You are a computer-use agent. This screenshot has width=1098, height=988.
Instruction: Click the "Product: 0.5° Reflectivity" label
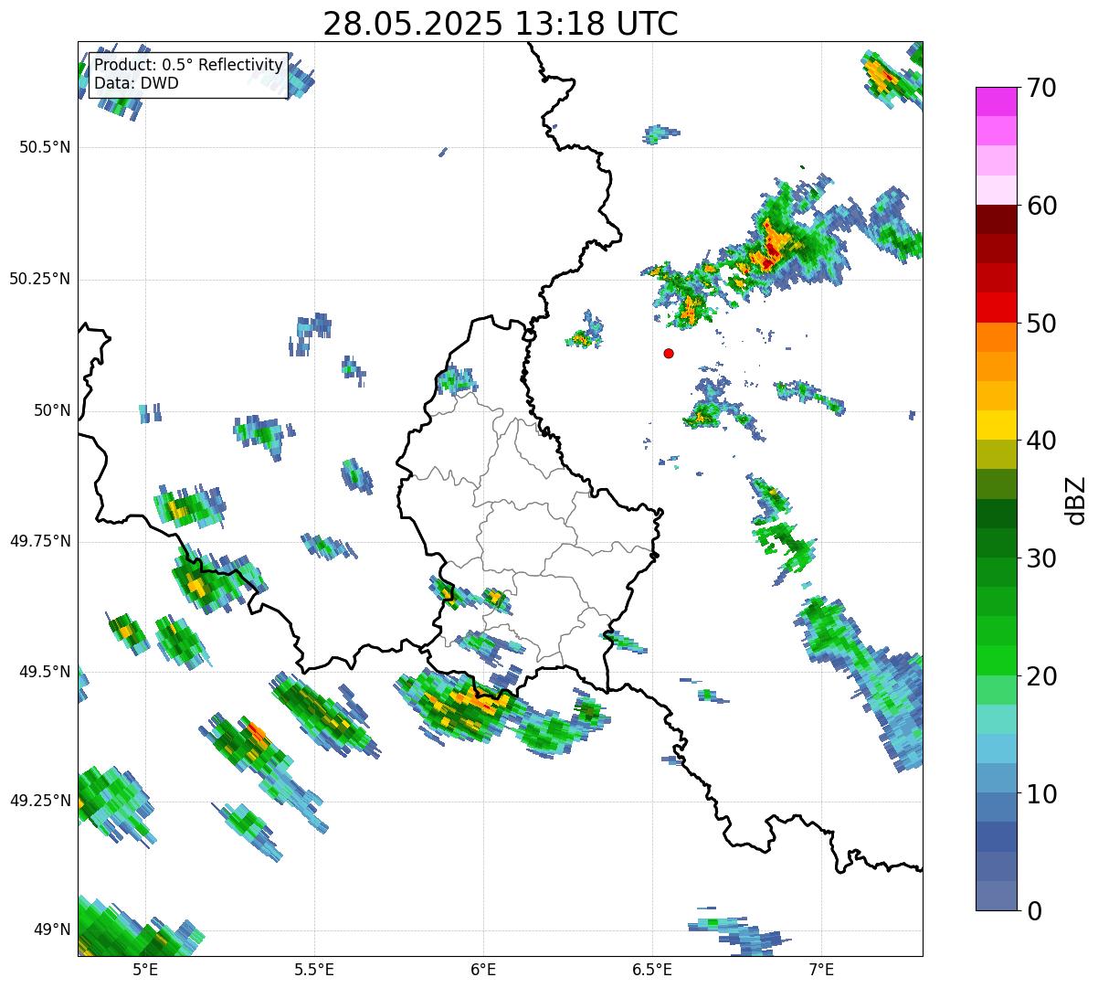pyautogui.click(x=189, y=66)
